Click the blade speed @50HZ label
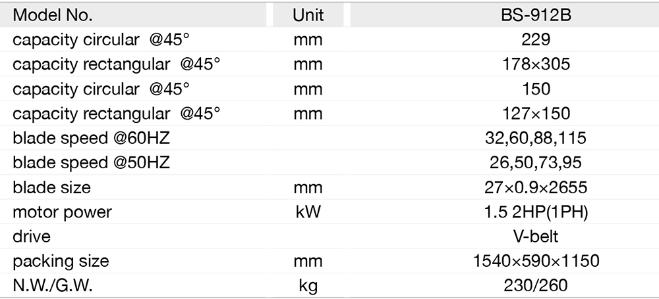The image size is (659, 299). (92, 163)
